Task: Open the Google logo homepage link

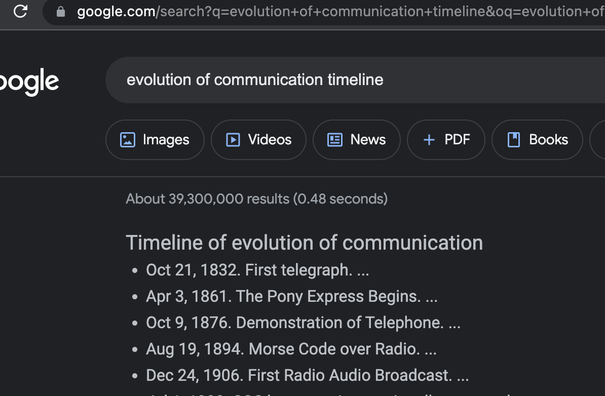Action: coord(29,82)
